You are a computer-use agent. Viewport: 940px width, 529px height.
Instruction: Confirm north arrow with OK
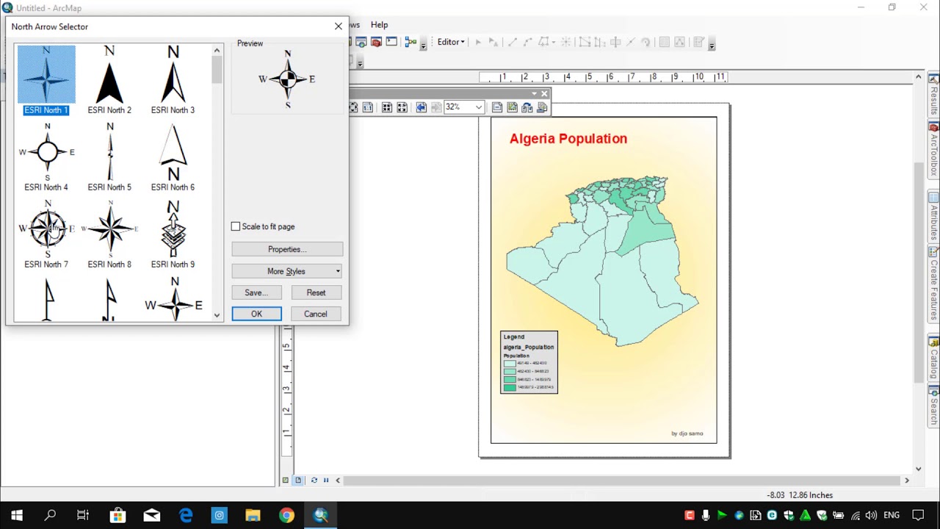coord(256,314)
